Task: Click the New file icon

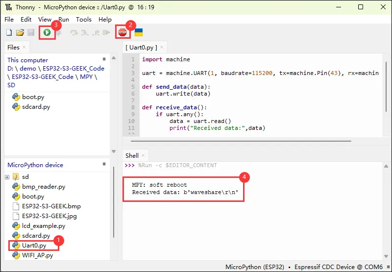Action: click(9, 33)
